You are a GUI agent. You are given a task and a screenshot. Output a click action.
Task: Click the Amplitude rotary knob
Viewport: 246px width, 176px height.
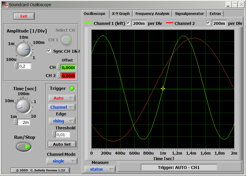pyautogui.click(x=24, y=49)
